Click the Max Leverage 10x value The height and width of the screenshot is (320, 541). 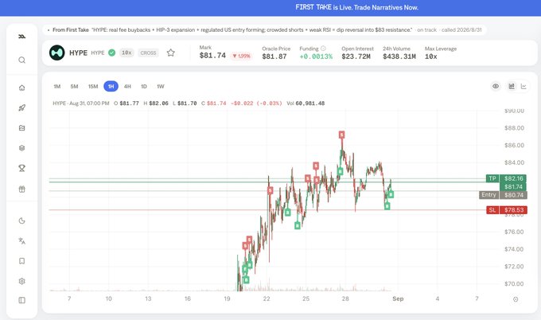[431, 57]
